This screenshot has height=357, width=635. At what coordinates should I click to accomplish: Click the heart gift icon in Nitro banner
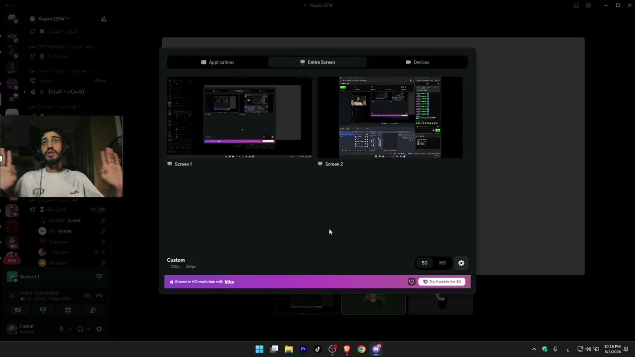(x=411, y=282)
